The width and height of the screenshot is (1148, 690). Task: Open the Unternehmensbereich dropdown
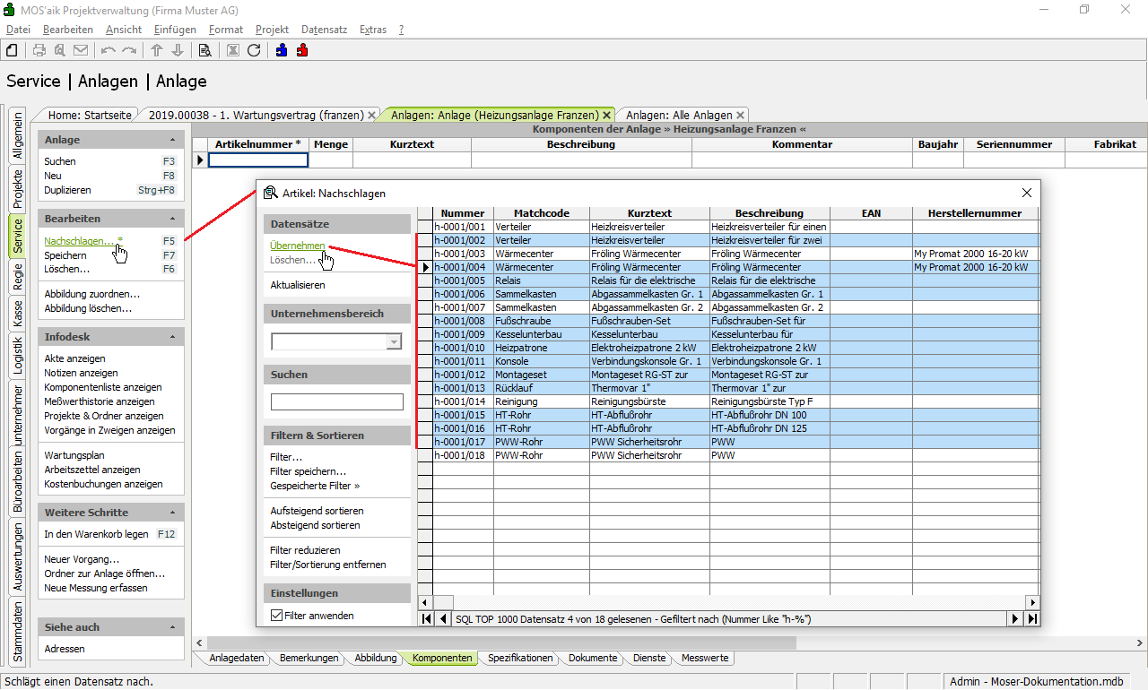[x=393, y=341]
